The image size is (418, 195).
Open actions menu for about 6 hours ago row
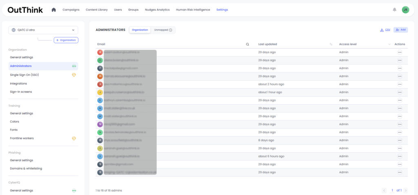click(x=400, y=156)
